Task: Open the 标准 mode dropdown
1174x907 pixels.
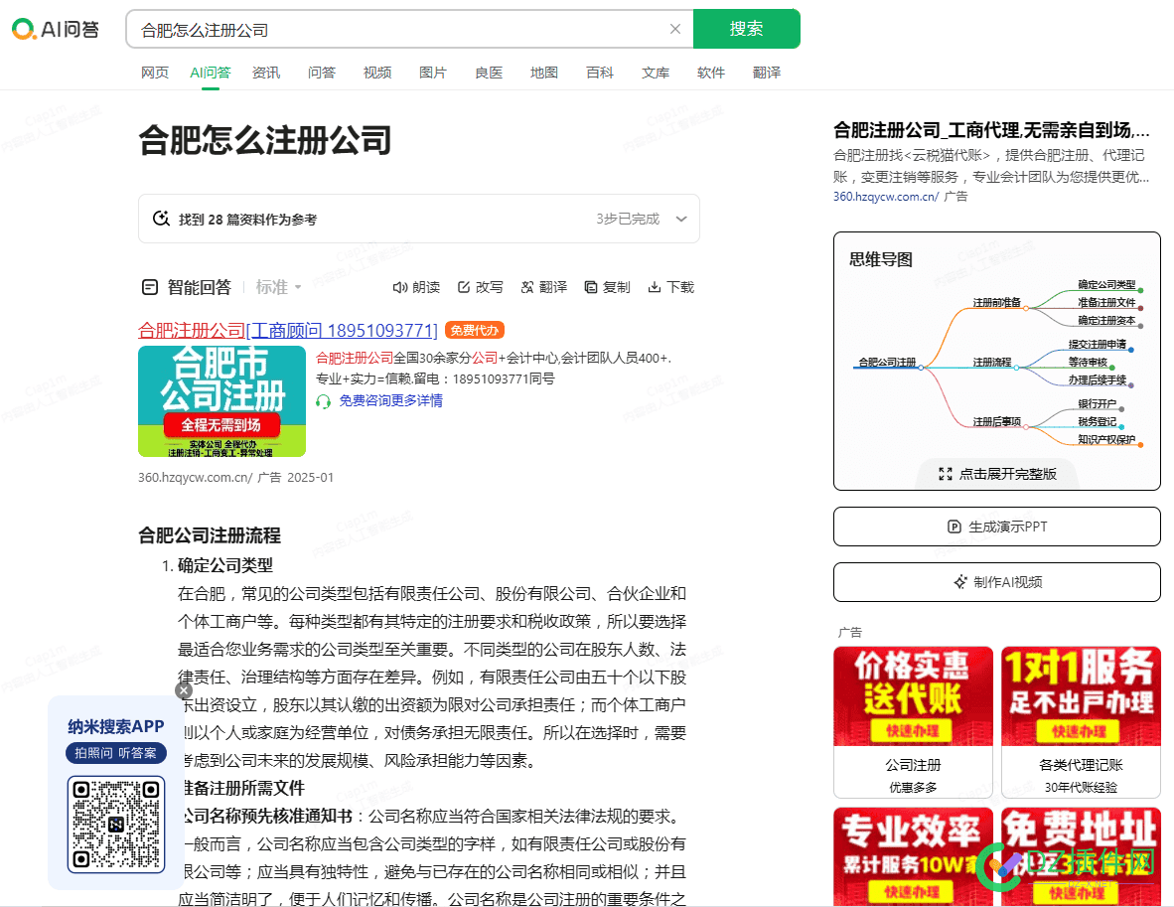Action: [x=278, y=287]
